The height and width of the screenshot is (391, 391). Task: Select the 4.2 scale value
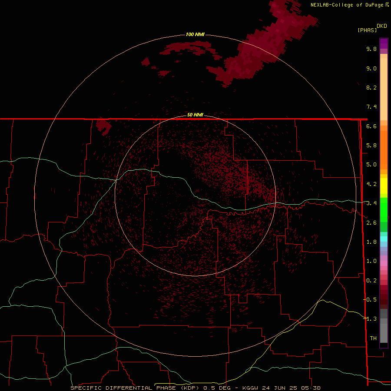point(371,184)
